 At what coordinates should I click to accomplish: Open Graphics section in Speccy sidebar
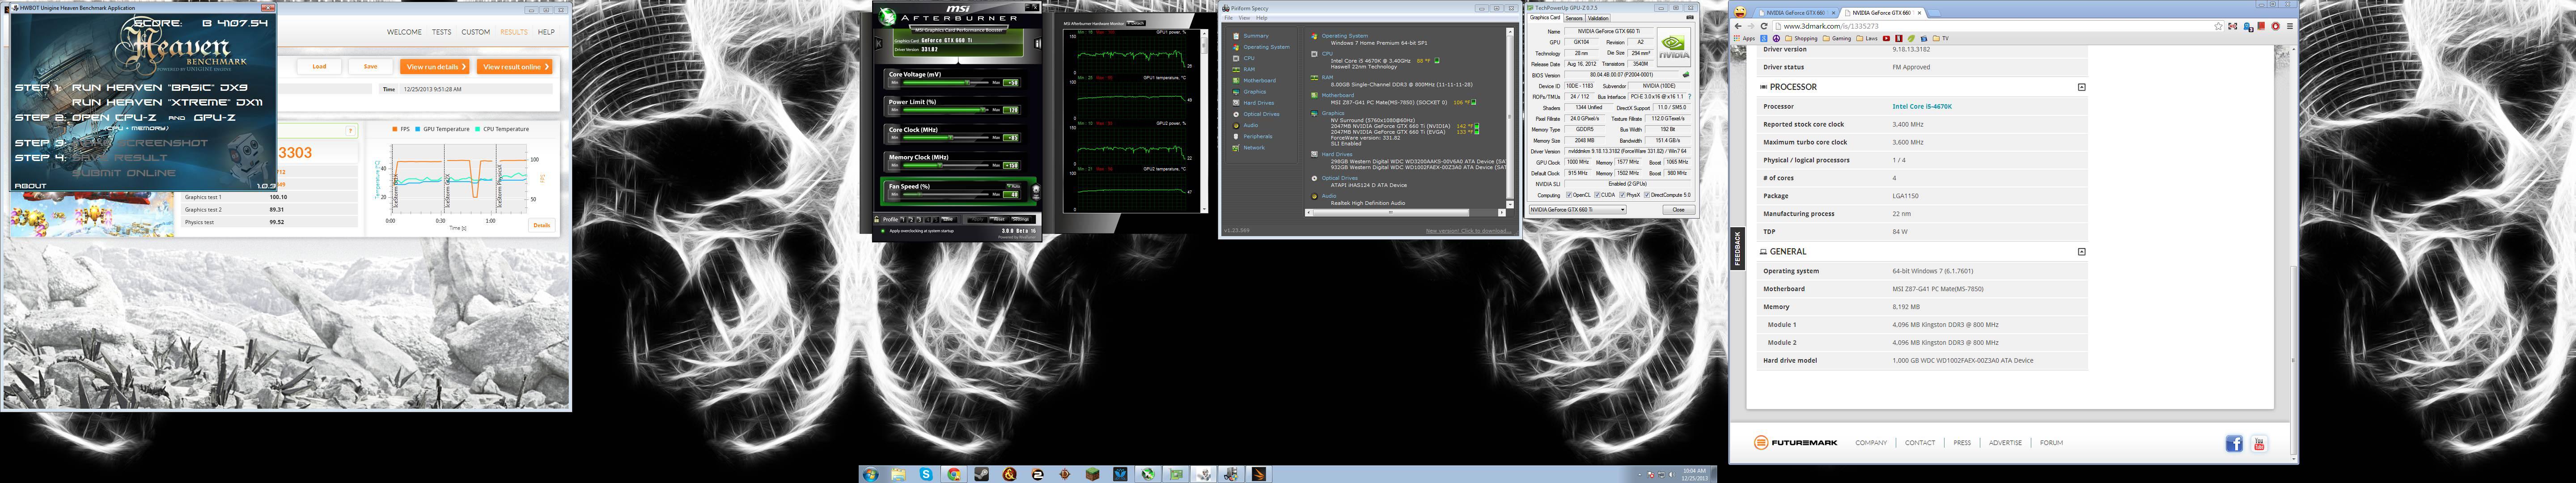(1254, 92)
